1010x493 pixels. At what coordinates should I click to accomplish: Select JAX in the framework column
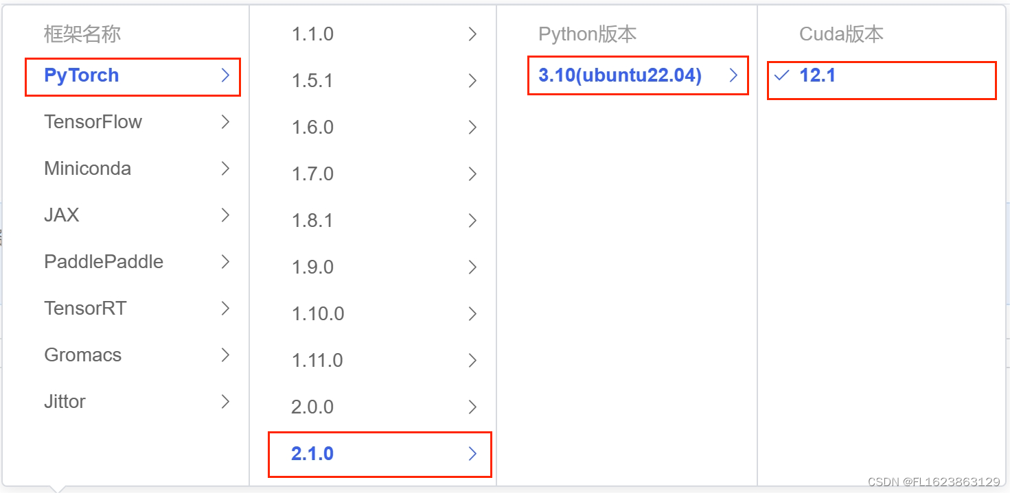pyautogui.click(x=61, y=215)
